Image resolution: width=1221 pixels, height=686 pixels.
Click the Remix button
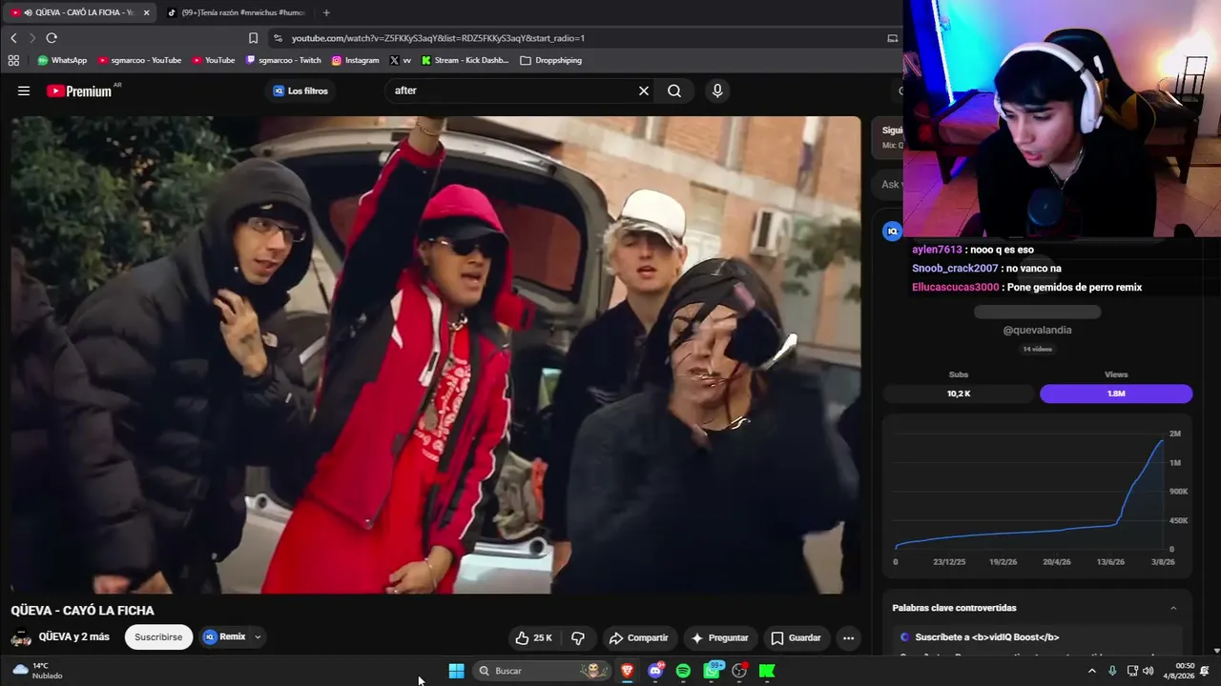tap(225, 637)
